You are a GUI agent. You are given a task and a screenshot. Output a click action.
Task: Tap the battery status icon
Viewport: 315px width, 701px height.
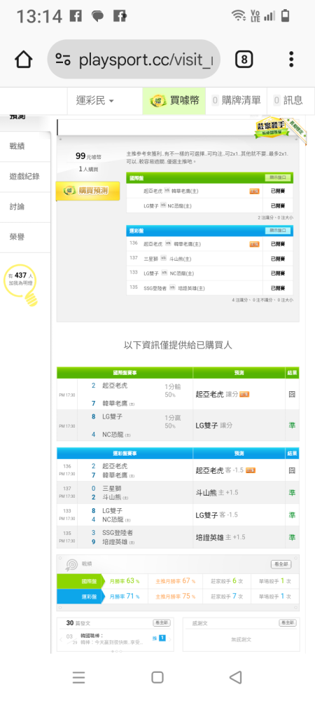click(285, 16)
